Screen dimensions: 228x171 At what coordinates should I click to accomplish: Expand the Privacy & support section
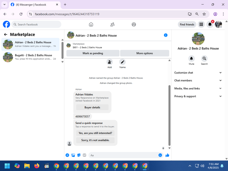click(x=198, y=96)
